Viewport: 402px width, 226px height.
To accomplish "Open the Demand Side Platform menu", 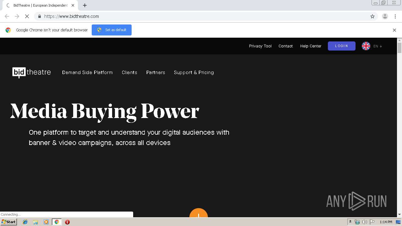I will [87, 73].
